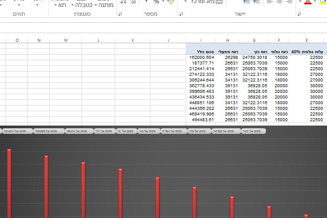This screenshot has height=218, width=327.
Task: Select the cell containing 448851.106
Action: pyautogui.click(x=201, y=102)
